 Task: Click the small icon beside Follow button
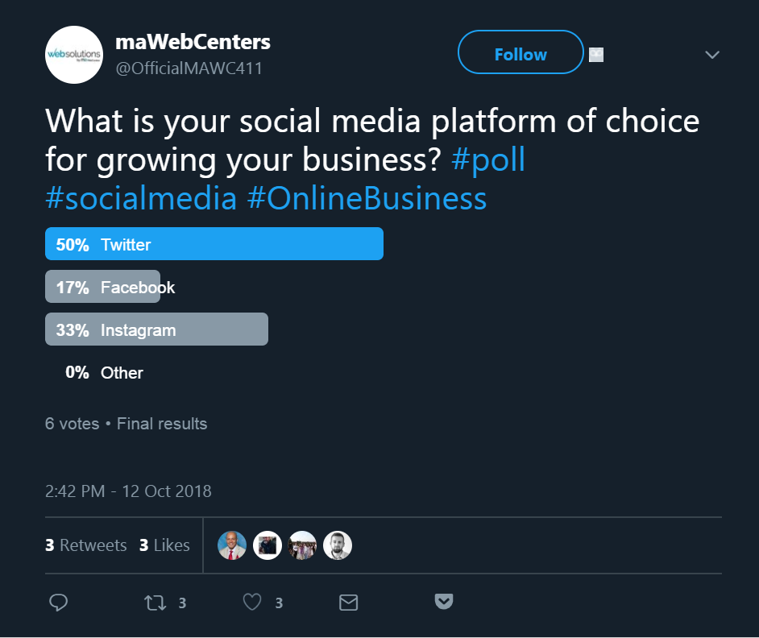pos(596,54)
